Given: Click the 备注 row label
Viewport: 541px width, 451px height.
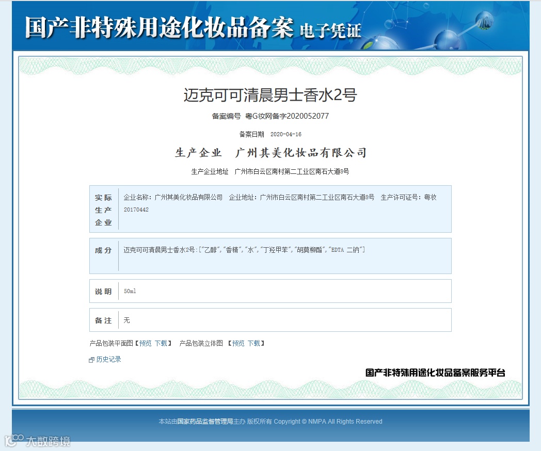Looking at the screenshot, I should 103,320.
